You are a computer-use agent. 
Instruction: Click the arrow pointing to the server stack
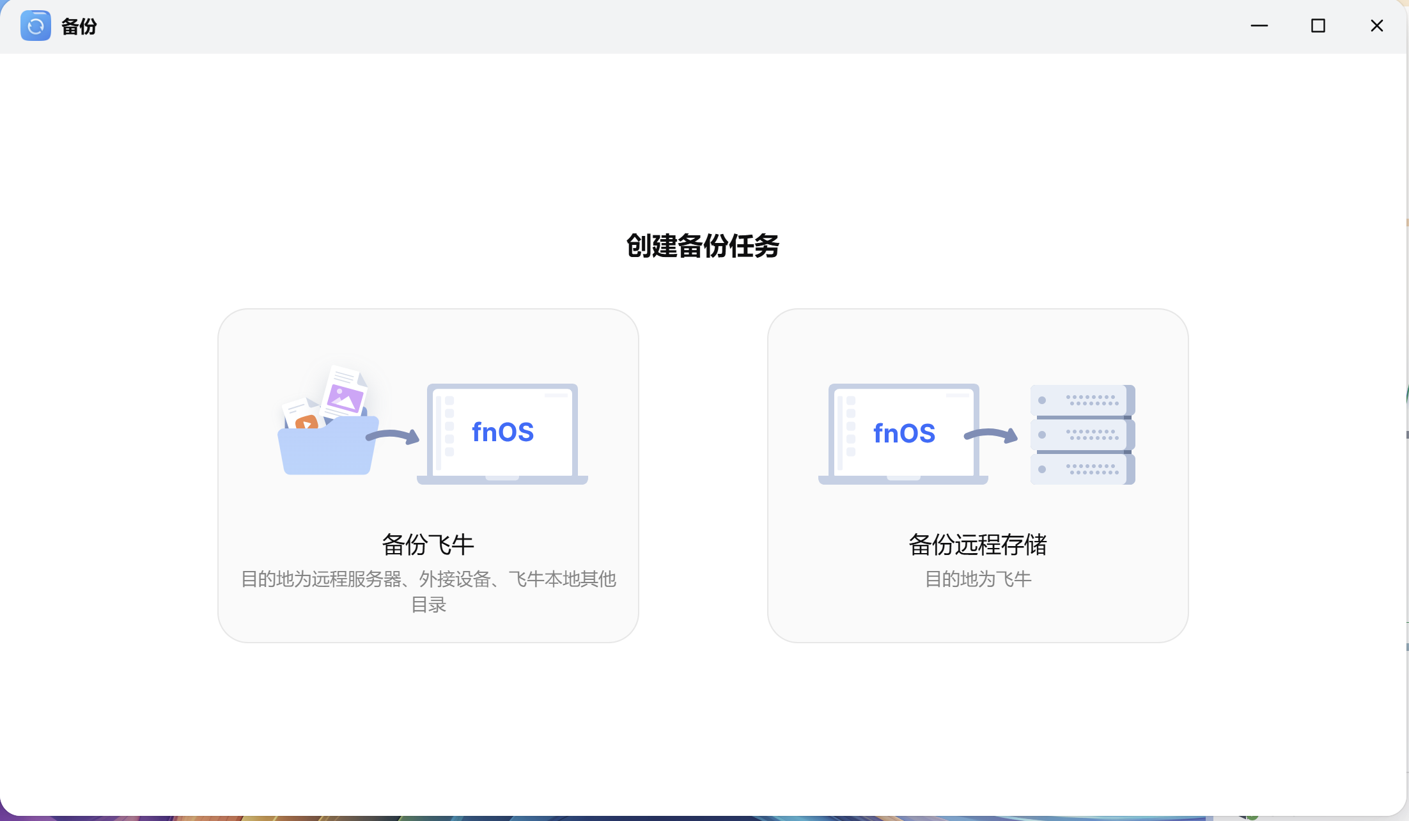tap(991, 435)
